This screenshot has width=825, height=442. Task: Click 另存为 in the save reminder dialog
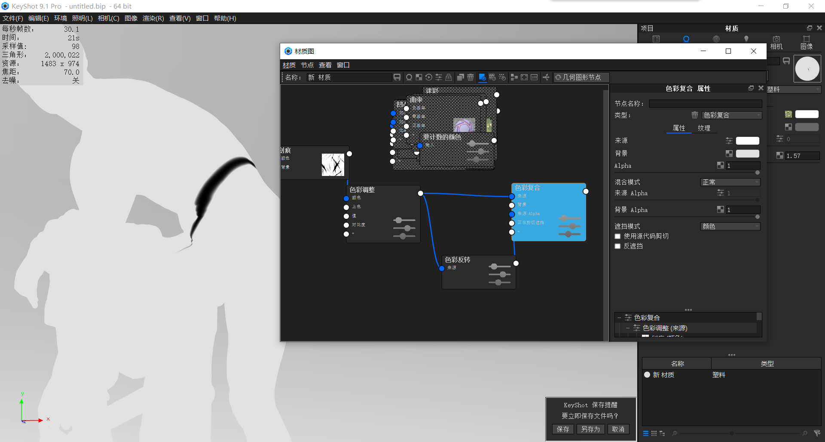click(x=590, y=429)
